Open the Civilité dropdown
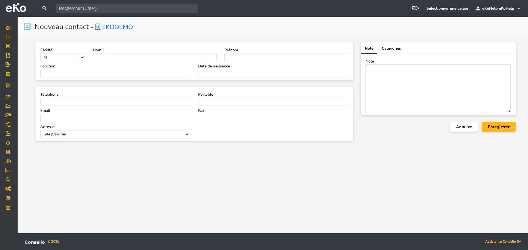 (x=63, y=57)
